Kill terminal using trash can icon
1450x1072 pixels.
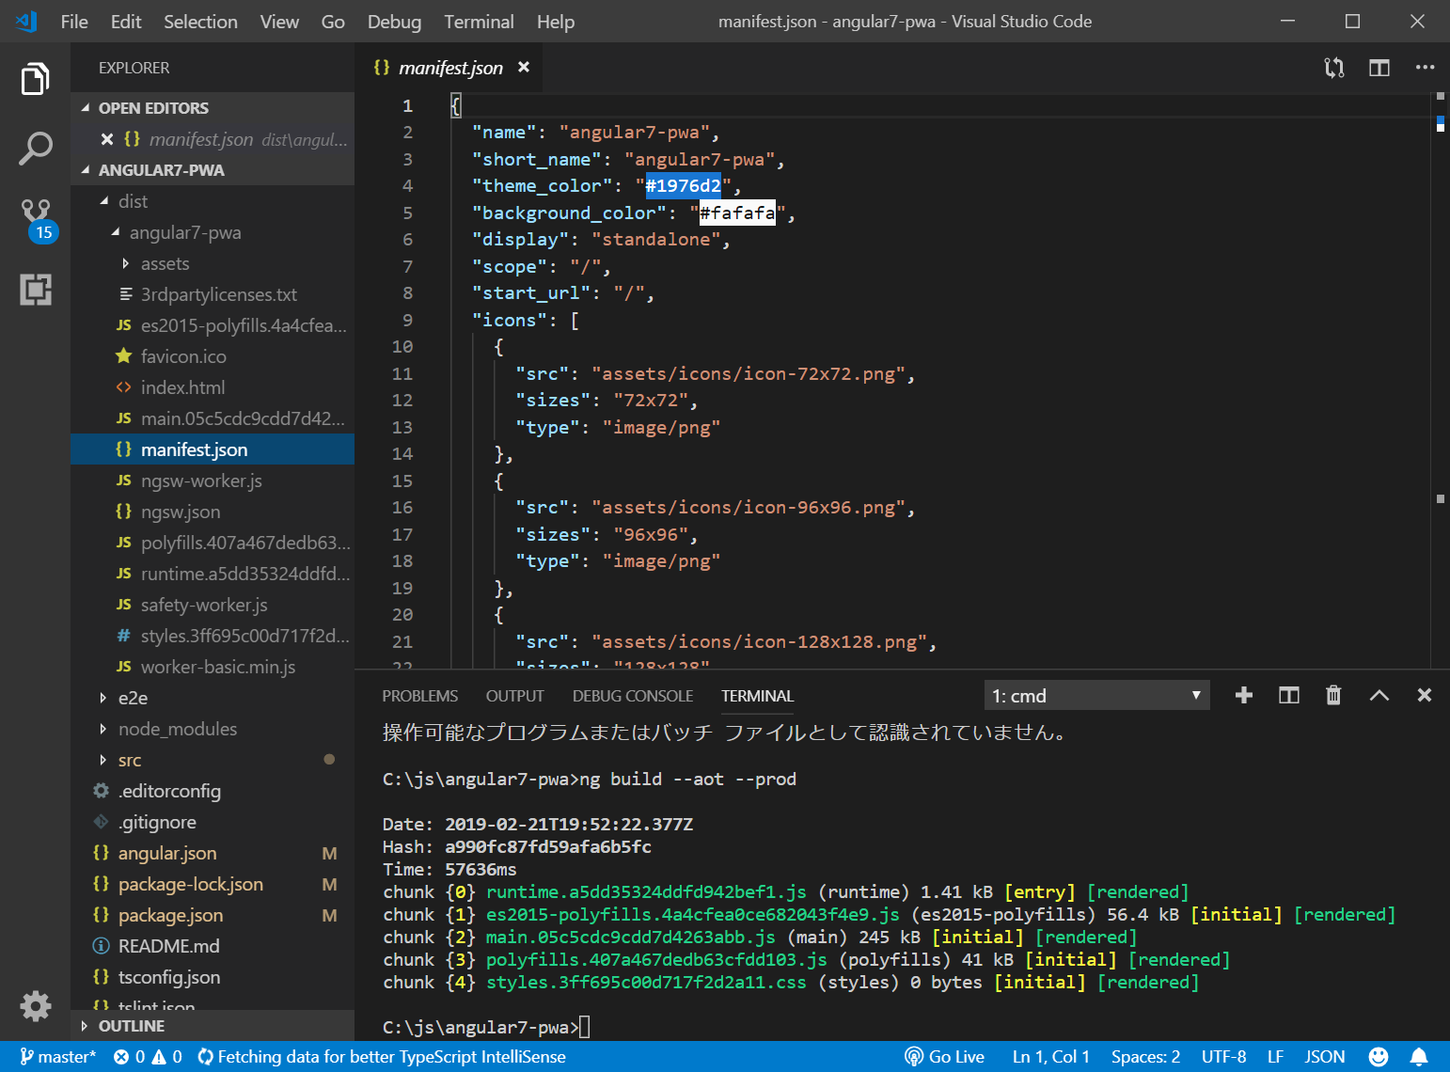point(1332,695)
